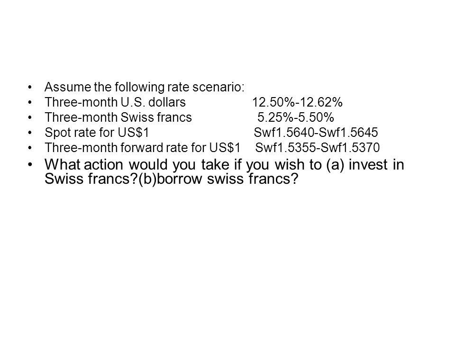Click the 'What action would you take' question

click(224, 171)
